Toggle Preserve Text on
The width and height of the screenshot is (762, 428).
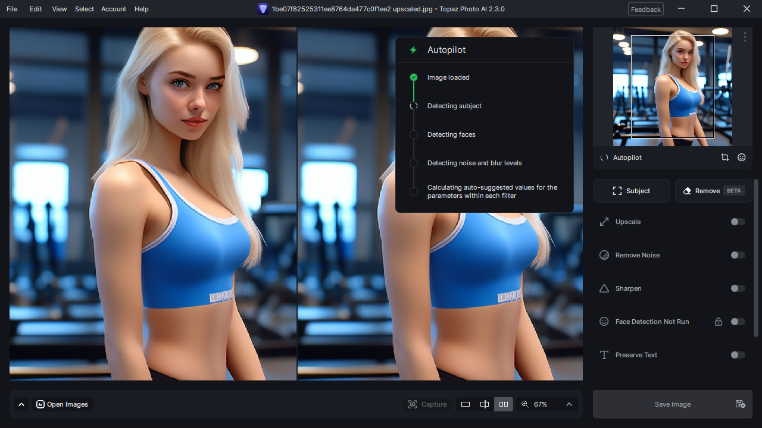pyautogui.click(x=738, y=355)
